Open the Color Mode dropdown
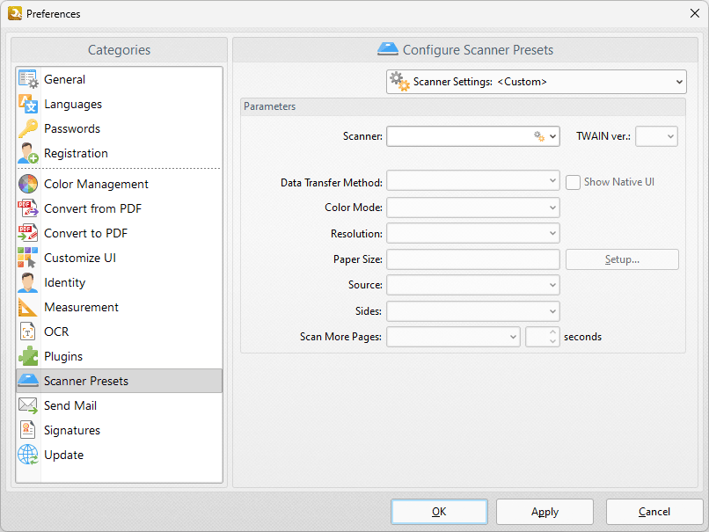709x532 pixels. 473,208
